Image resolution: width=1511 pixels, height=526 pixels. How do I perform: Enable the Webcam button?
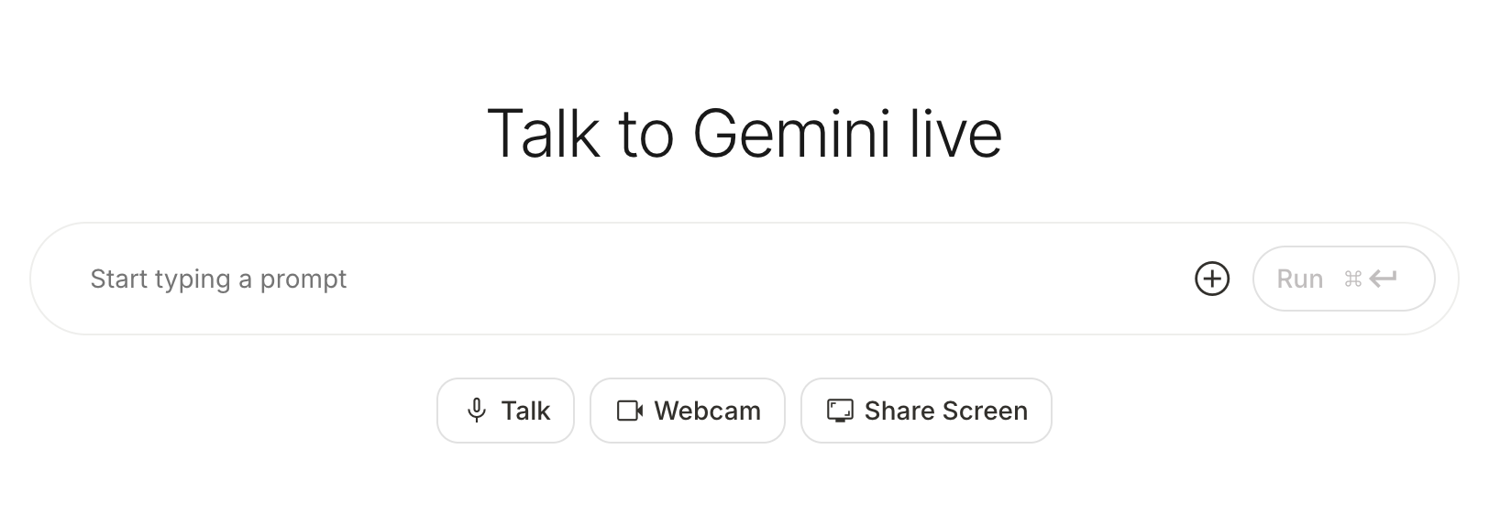pos(688,411)
